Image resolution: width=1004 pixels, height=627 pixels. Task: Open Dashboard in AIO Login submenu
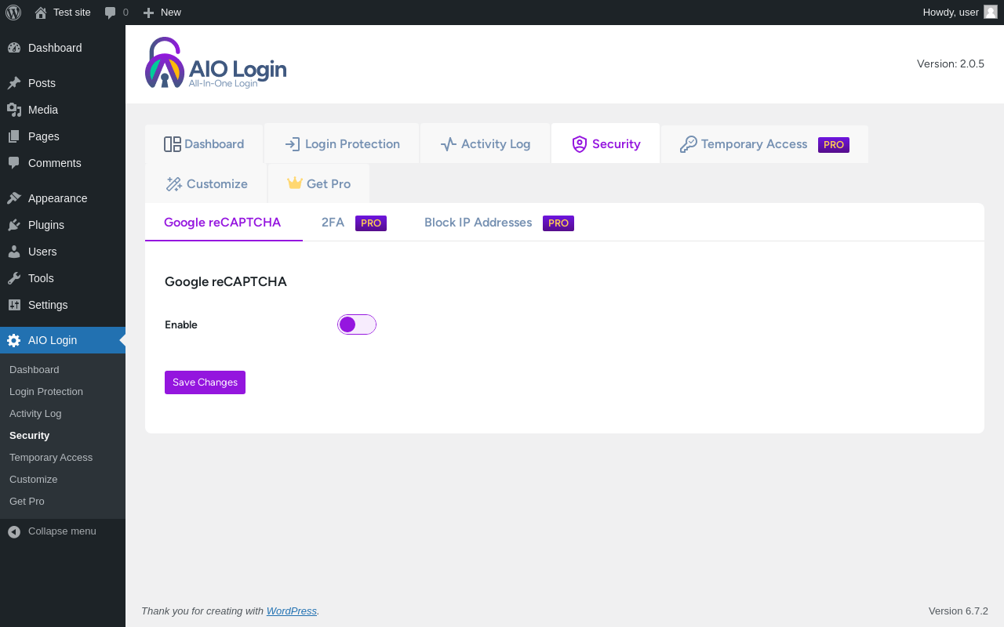click(x=35, y=370)
